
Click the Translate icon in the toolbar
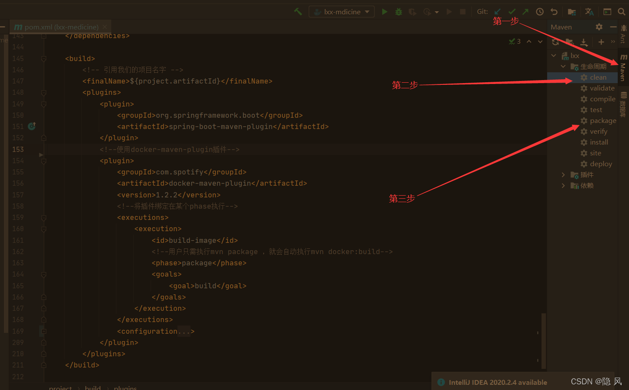point(589,12)
